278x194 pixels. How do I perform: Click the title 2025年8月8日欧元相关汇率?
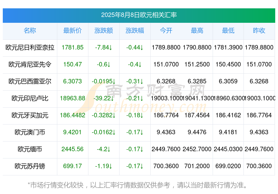[139, 15]
